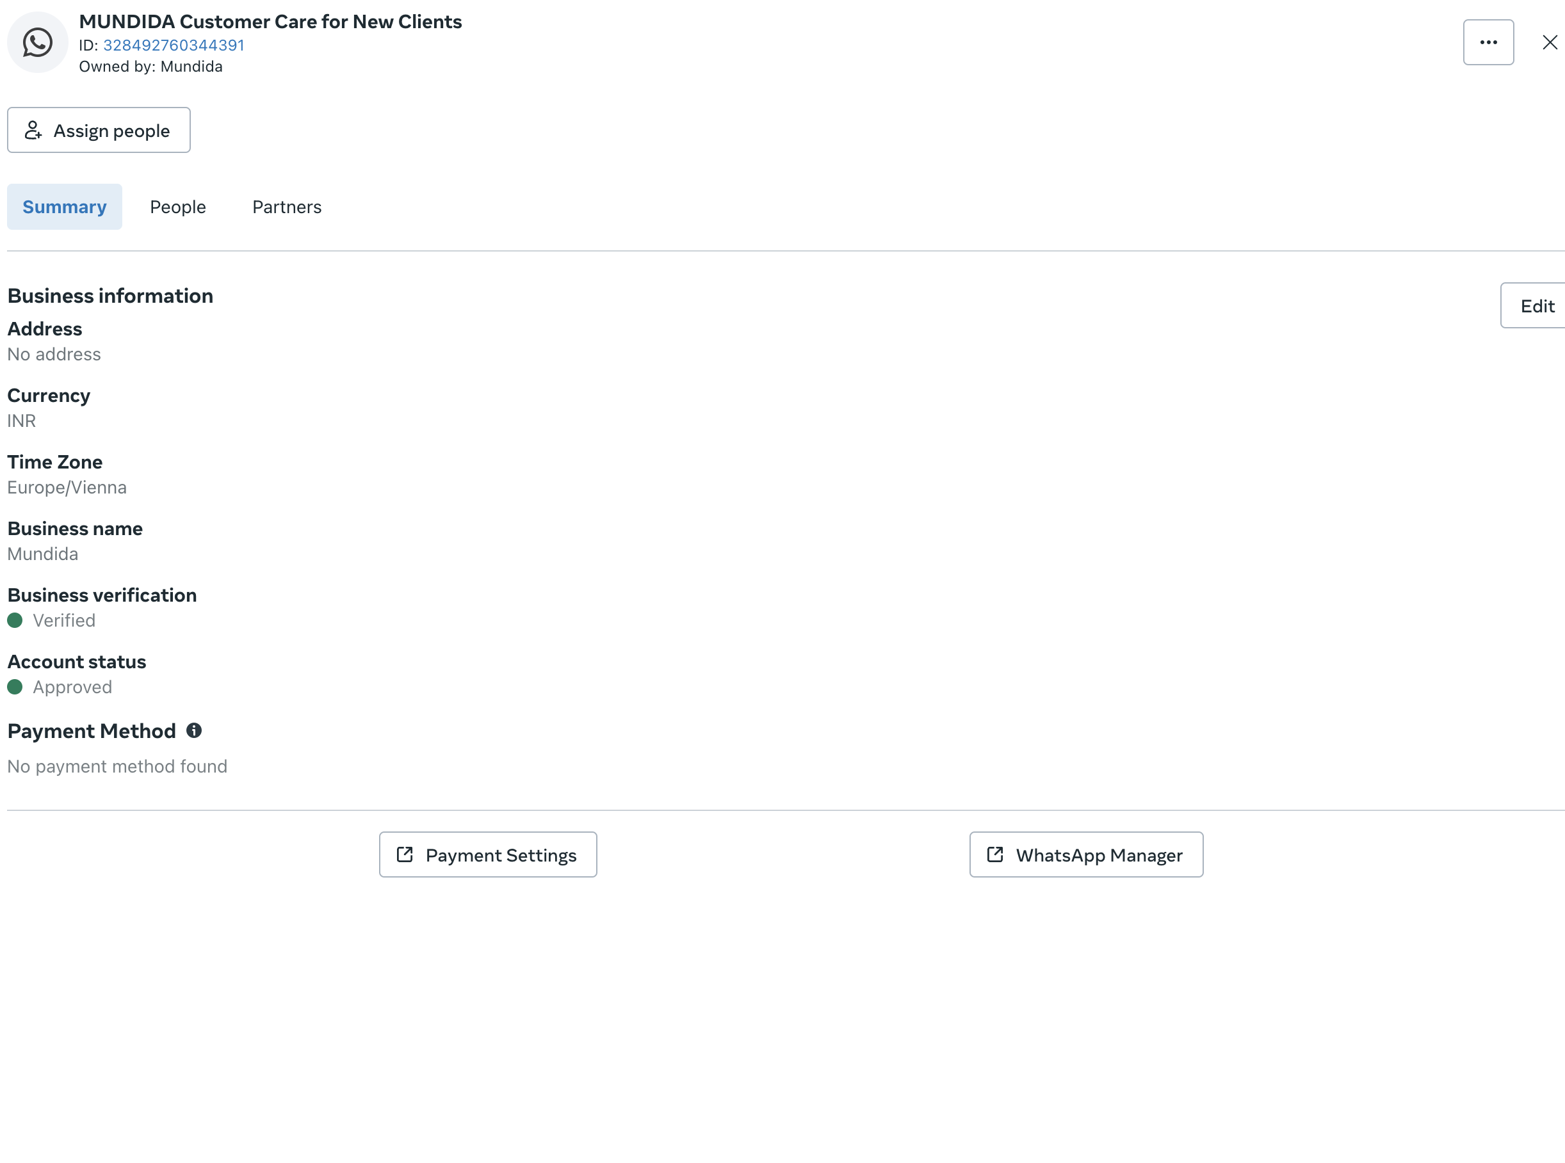1565x1163 pixels.
Task: Click the Payment Method info icon
Action: coord(193,731)
